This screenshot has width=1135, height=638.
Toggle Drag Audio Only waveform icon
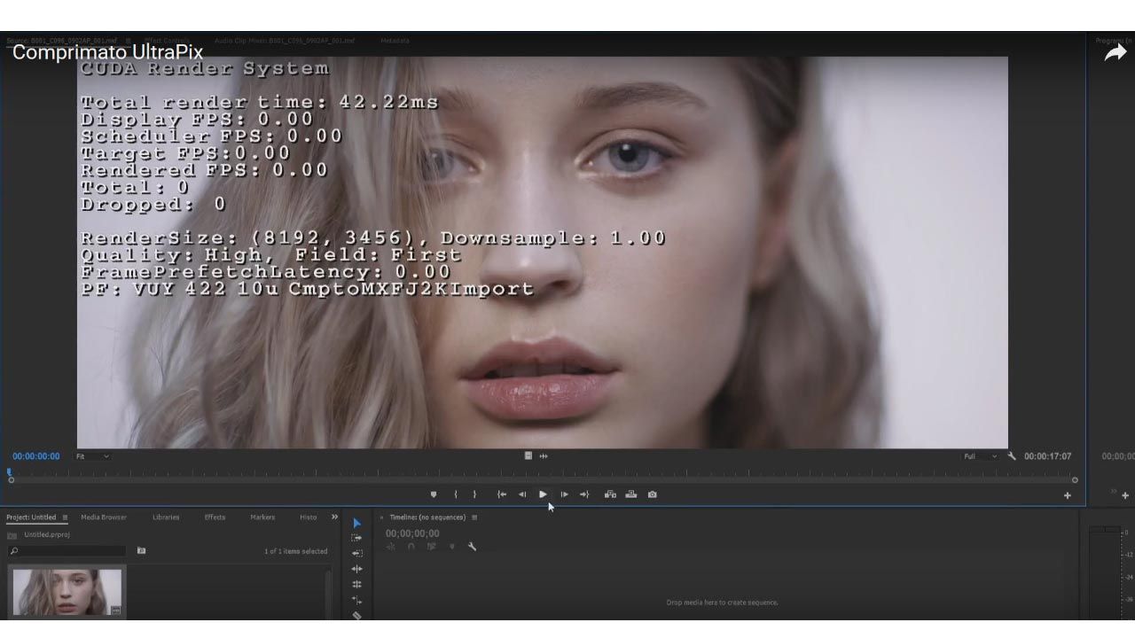[544, 456]
